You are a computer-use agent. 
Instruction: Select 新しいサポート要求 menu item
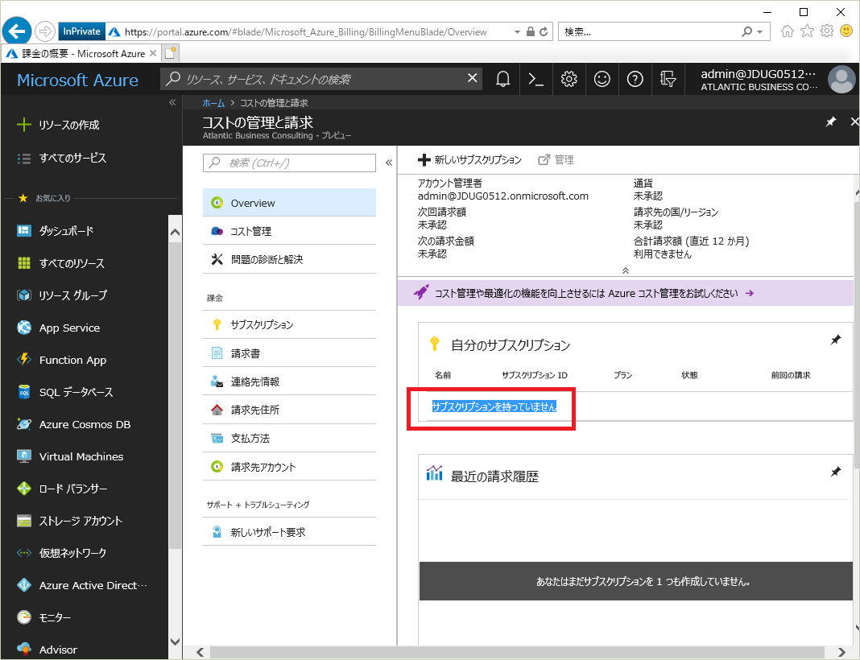click(289, 532)
